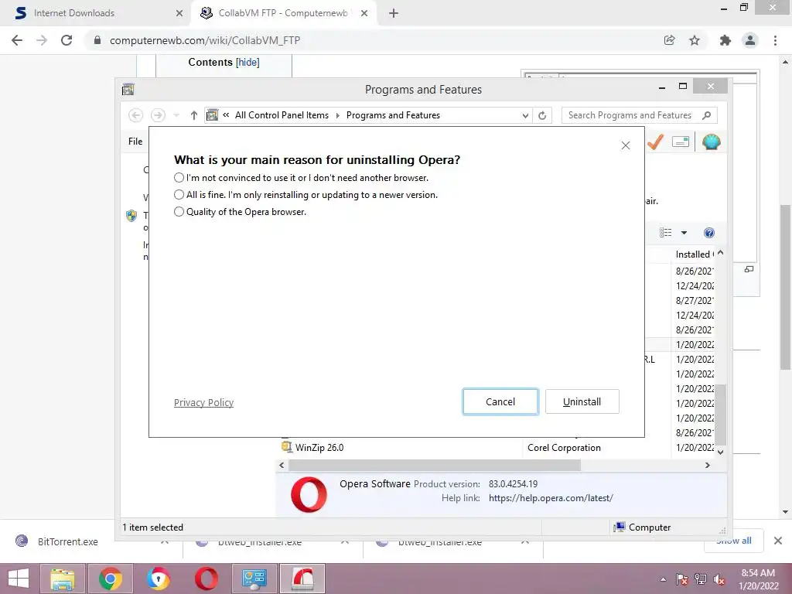Viewport: 792px width, 594px height.
Task: Open the Privacy Policy link
Action: click(203, 402)
